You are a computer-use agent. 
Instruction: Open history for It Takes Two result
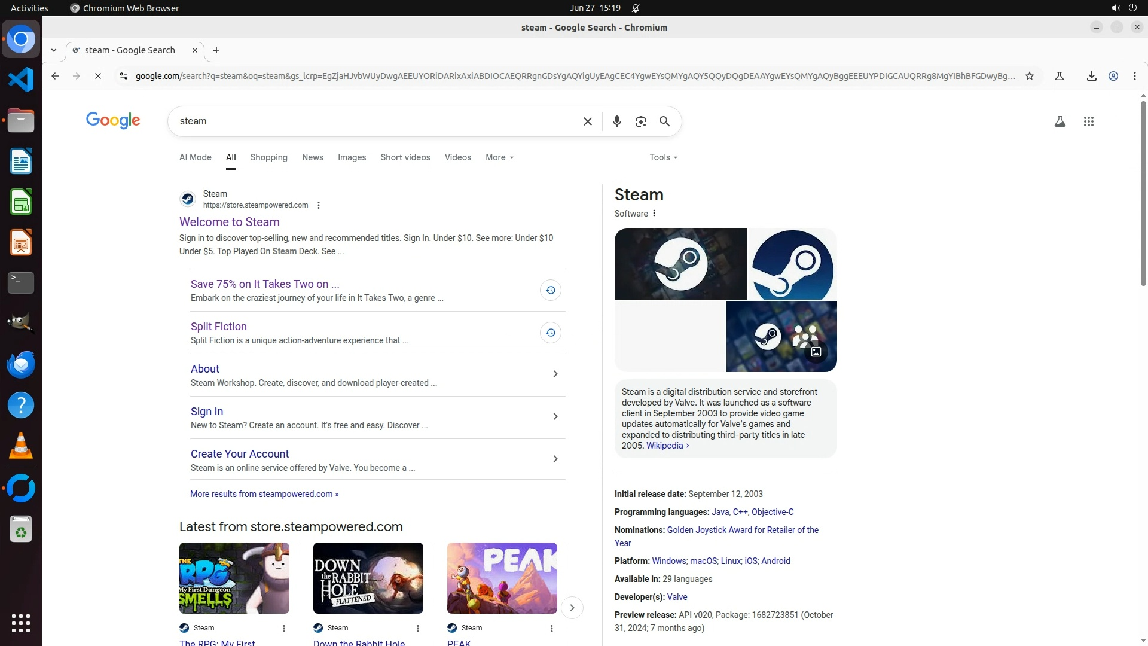550,290
